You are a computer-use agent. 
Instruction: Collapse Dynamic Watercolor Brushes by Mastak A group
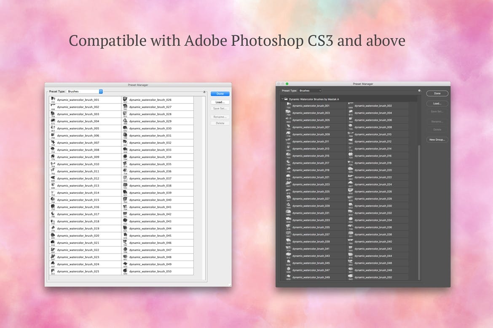(282, 99)
